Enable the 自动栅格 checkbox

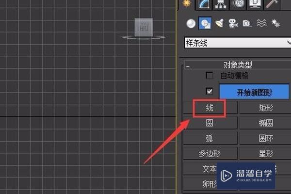(210, 76)
